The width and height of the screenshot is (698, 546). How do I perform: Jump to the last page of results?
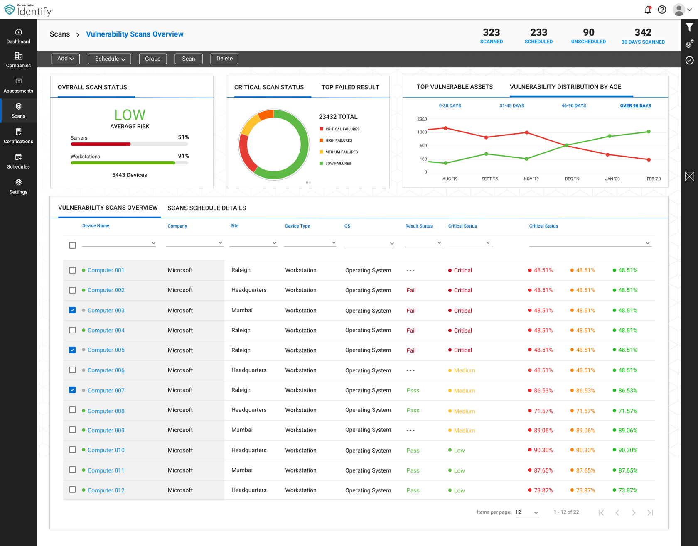(650, 512)
